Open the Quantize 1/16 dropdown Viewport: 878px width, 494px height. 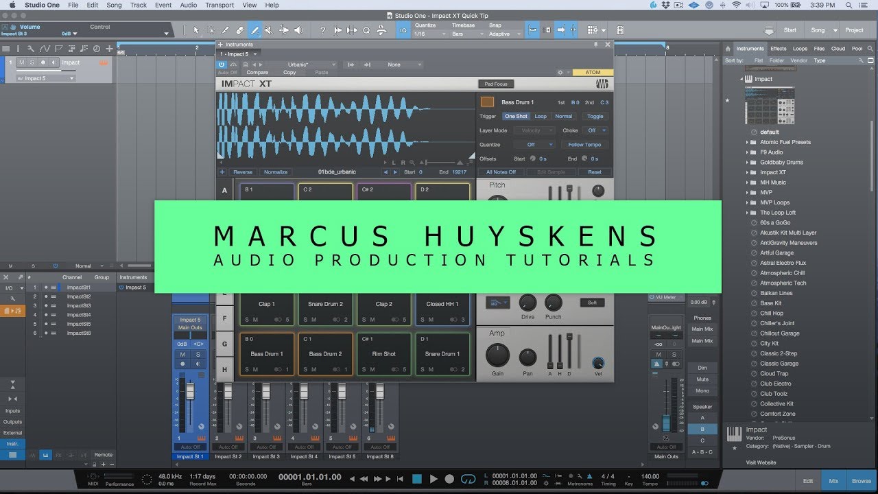[429, 34]
